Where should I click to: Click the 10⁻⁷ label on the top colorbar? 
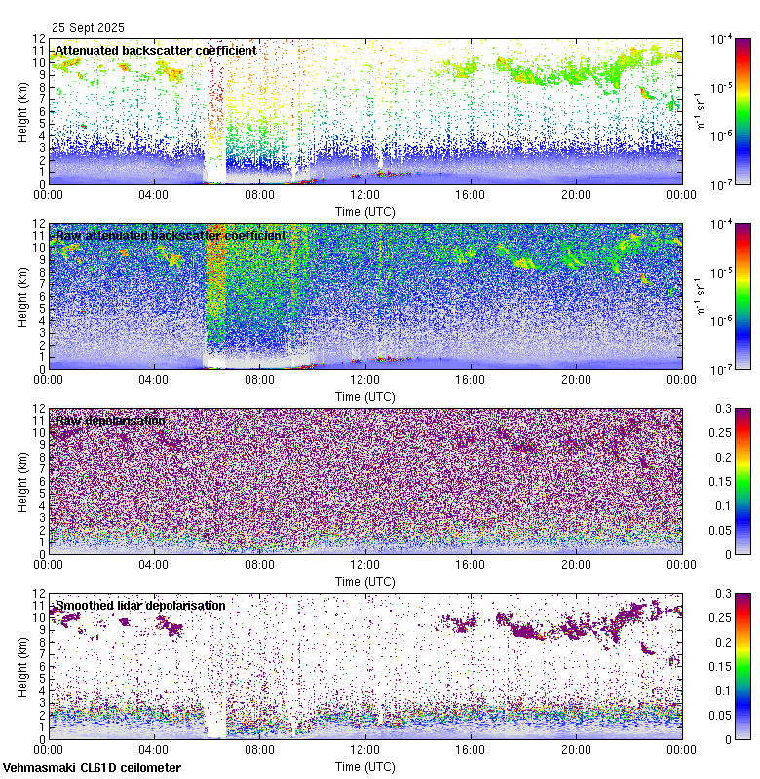[721, 185]
